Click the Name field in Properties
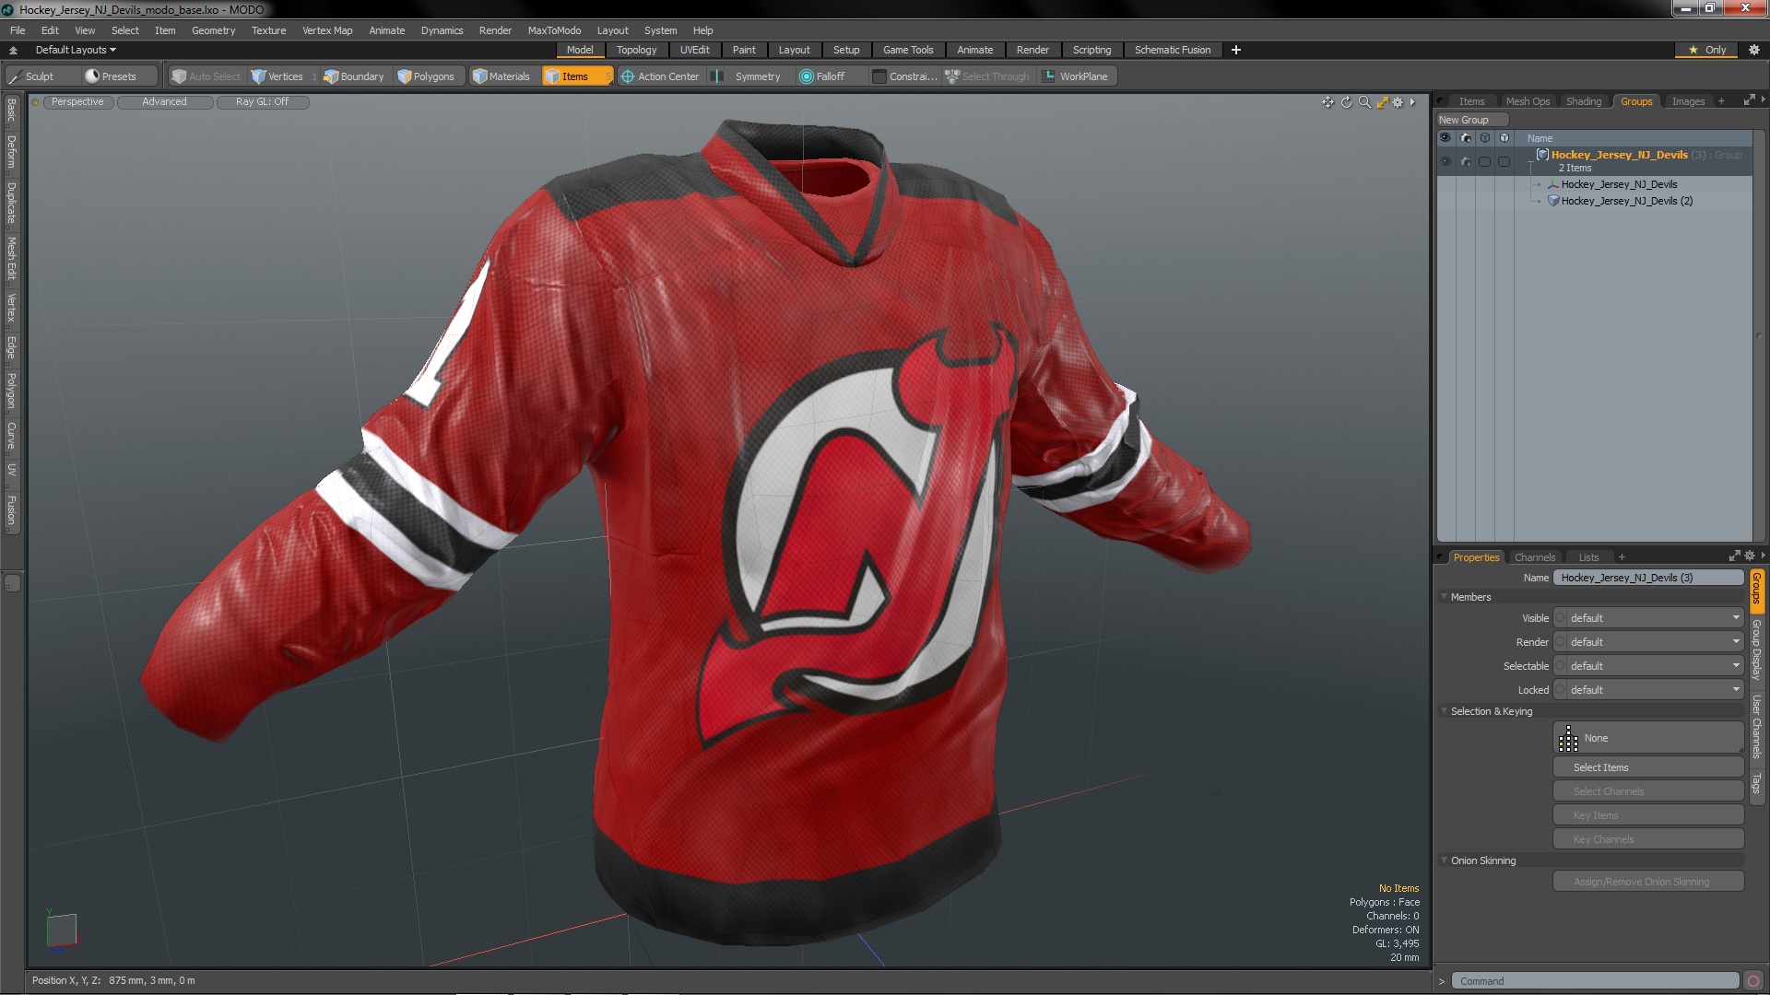 [x=1648, y=578]
